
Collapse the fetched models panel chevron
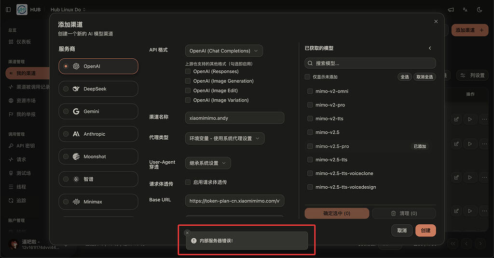click(x=430, y=48)
